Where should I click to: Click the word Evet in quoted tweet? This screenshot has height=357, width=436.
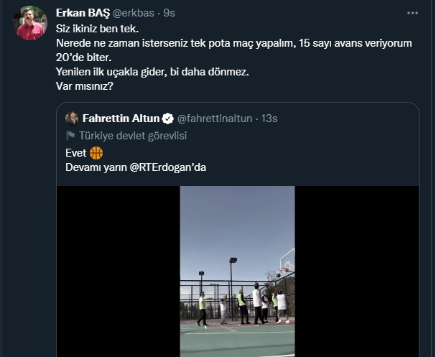point(75,154)
